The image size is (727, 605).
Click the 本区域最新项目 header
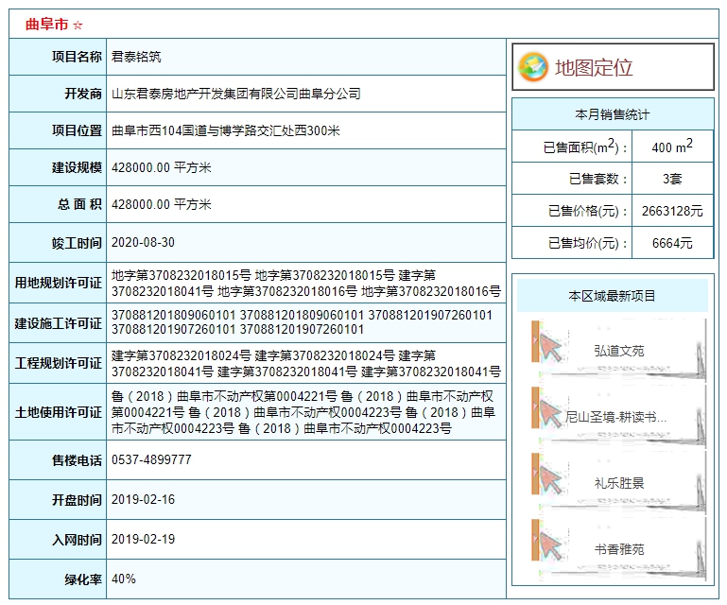(612, 296)
